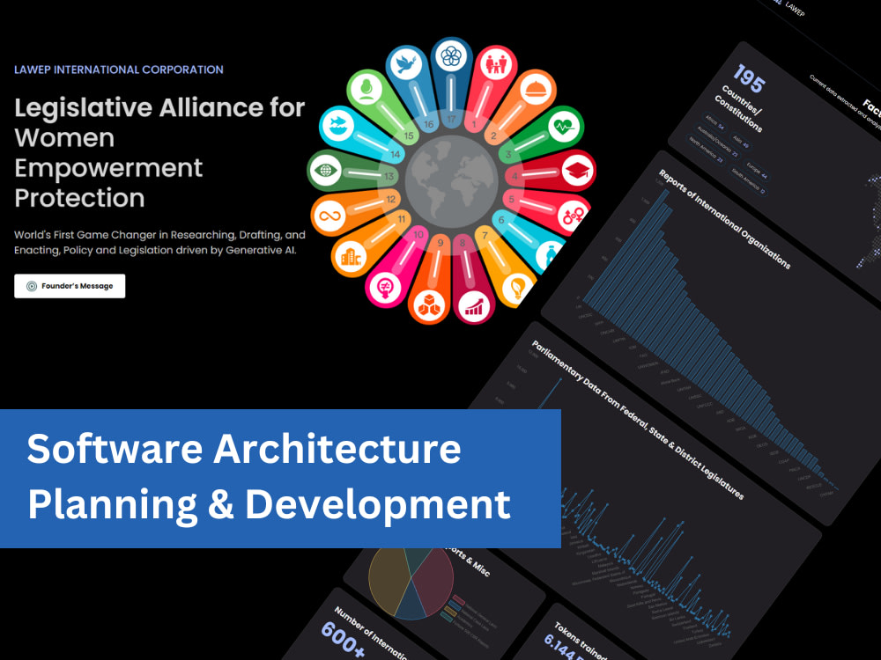Click the Legislative Alliance for Women Empowerment Protection headline

click(159, 152)
